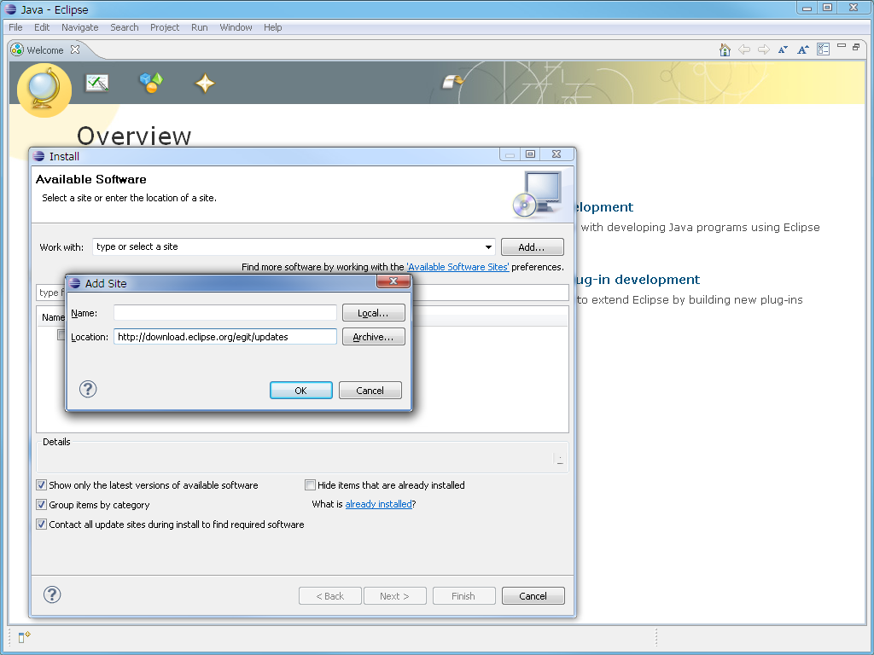Navigate forward with right arrow in Welcome toolbar
The height and width of the screenshot is (655, 874).
[x=764, y=49]
